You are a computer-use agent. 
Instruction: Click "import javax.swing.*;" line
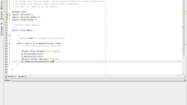tap(24, 20)
